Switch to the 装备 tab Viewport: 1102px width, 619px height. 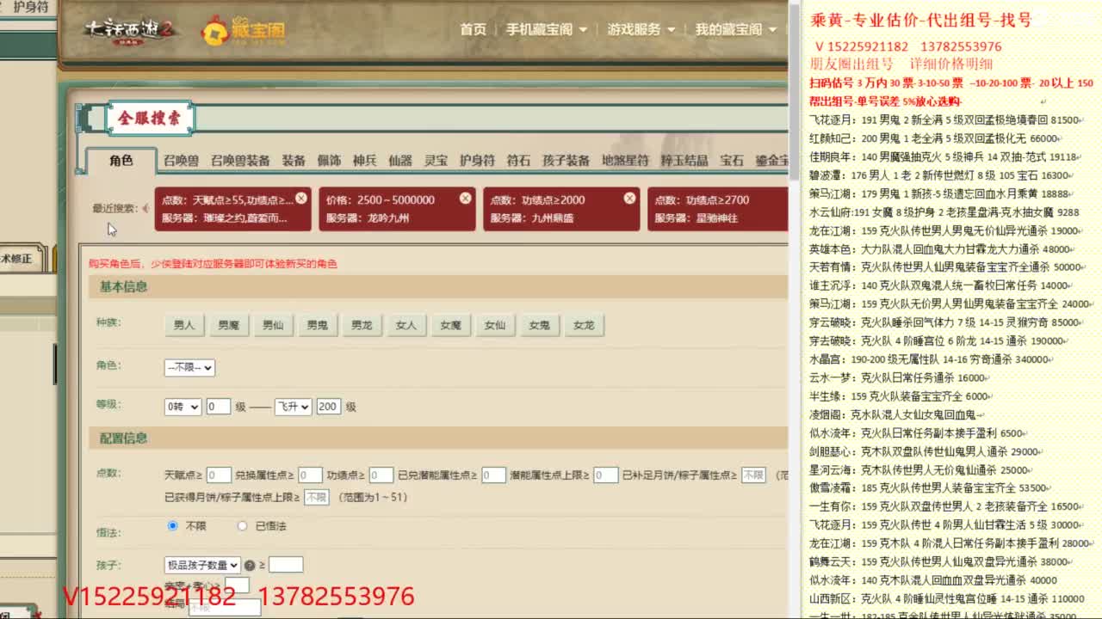[294, 161]
